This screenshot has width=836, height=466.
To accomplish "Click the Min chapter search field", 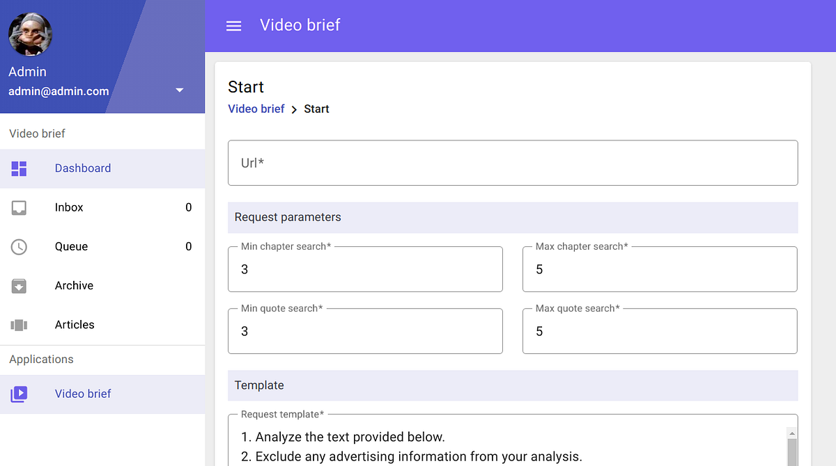I will 365,269.
